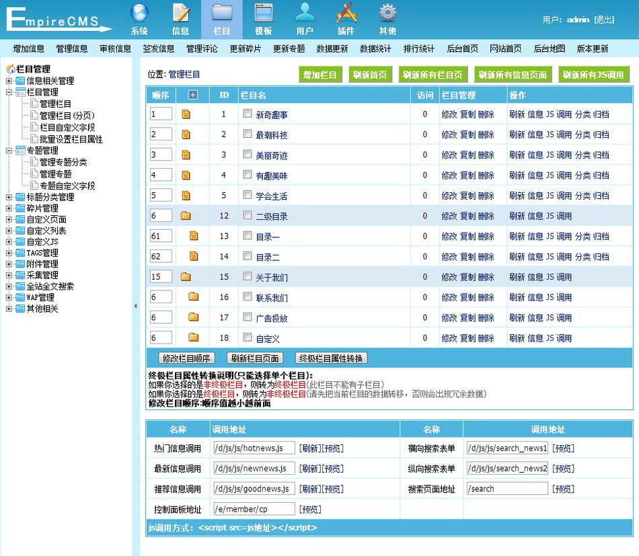Expand 其他相关 tree node
Screen dimensions: 639x556
[x=9, y=309]
